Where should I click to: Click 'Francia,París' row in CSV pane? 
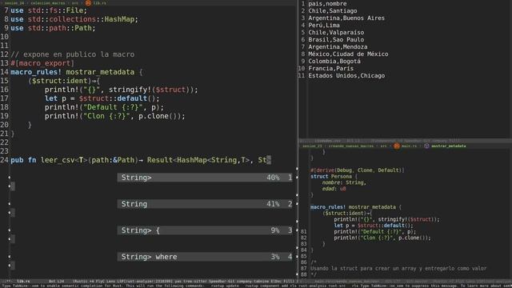point(330,68)
